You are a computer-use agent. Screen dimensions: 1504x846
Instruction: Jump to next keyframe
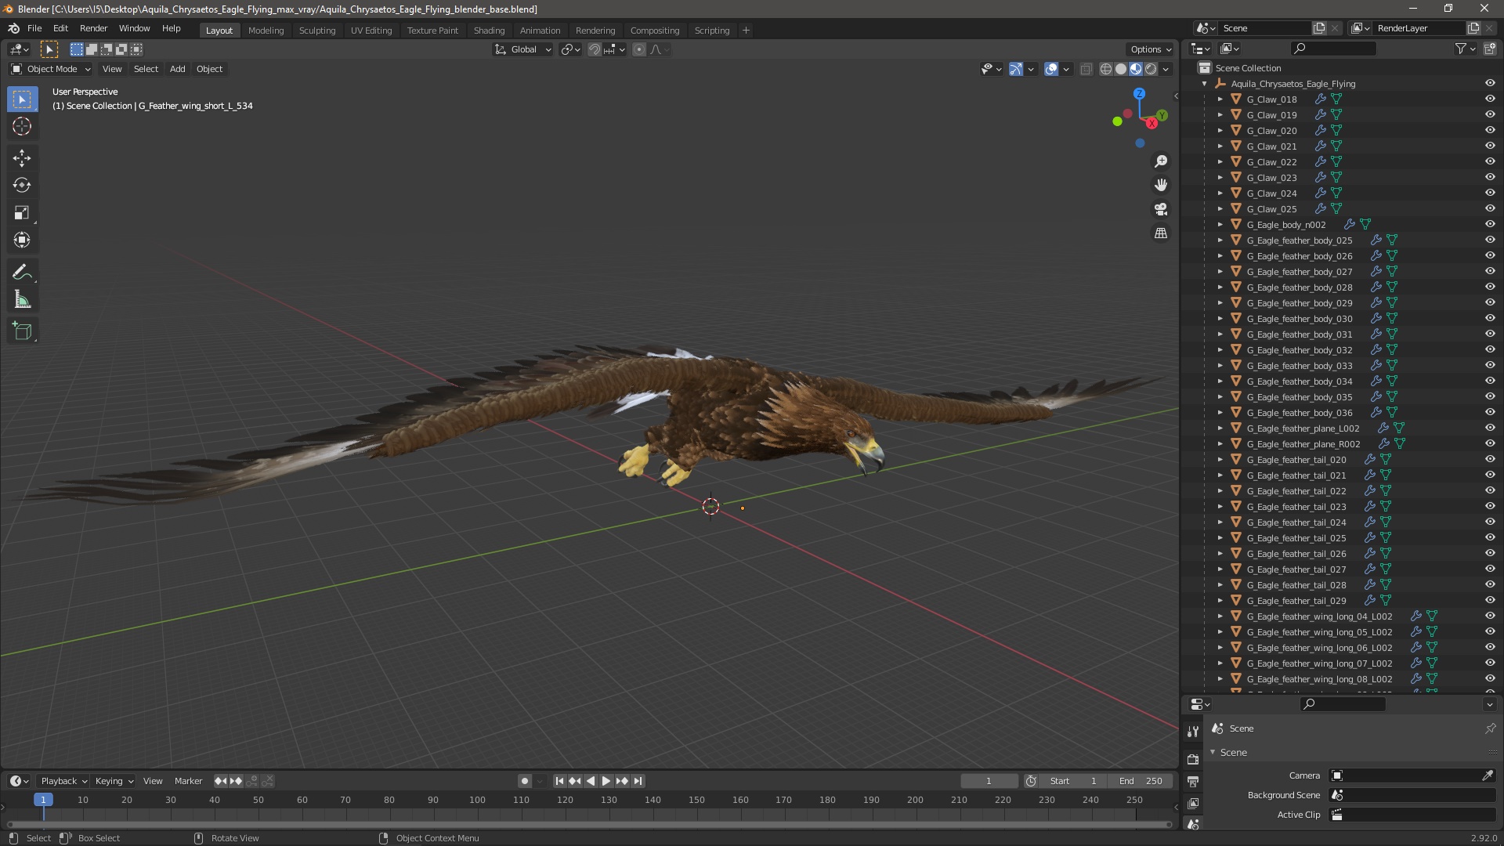click(622, 781)
